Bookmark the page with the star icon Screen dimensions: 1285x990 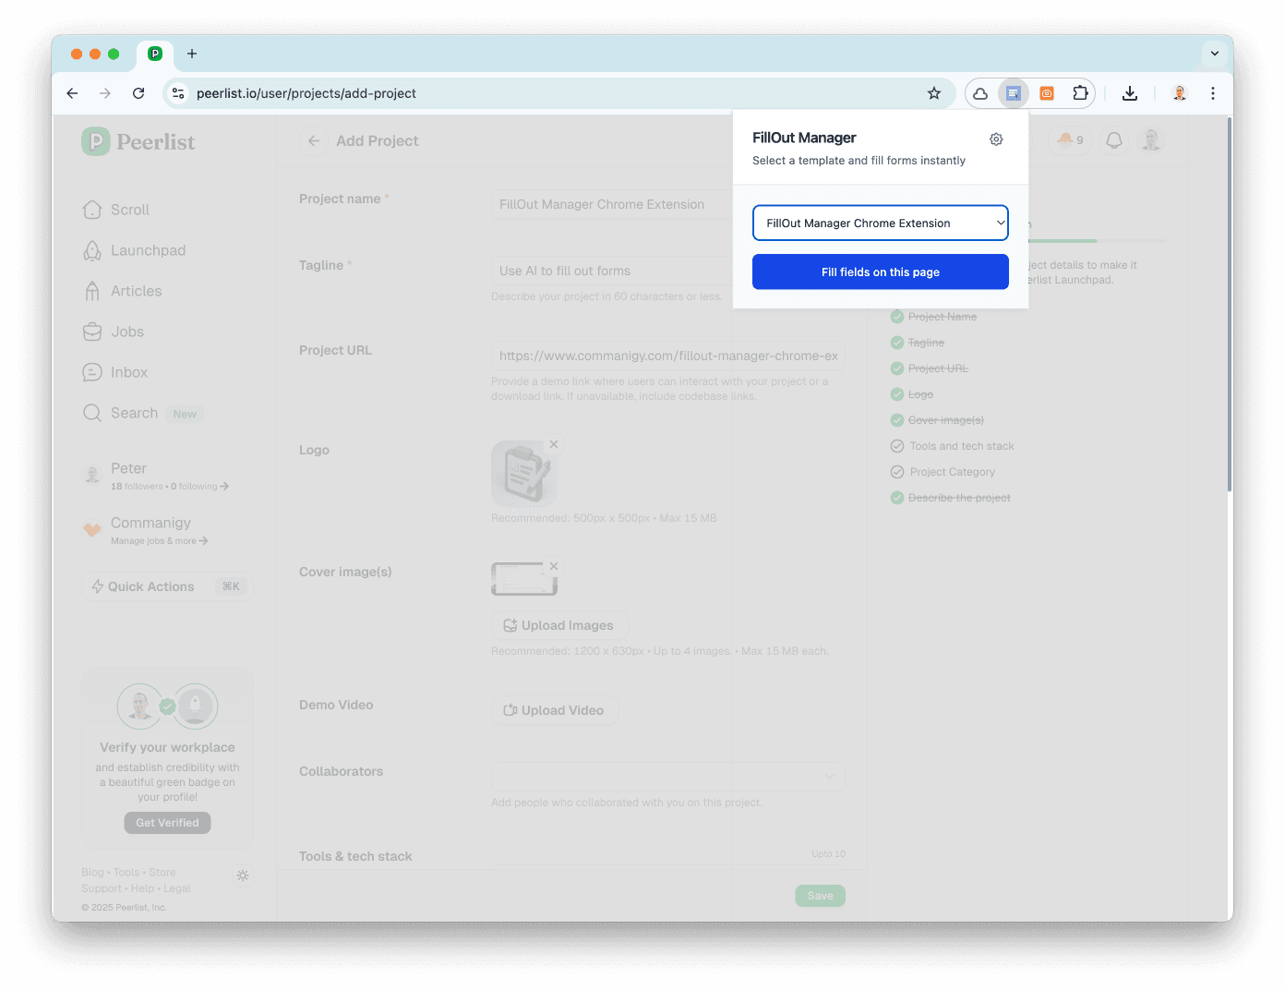click(933, 93)
